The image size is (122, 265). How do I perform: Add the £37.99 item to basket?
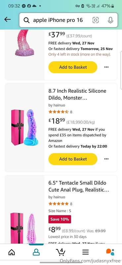click(x=73, y=67)
